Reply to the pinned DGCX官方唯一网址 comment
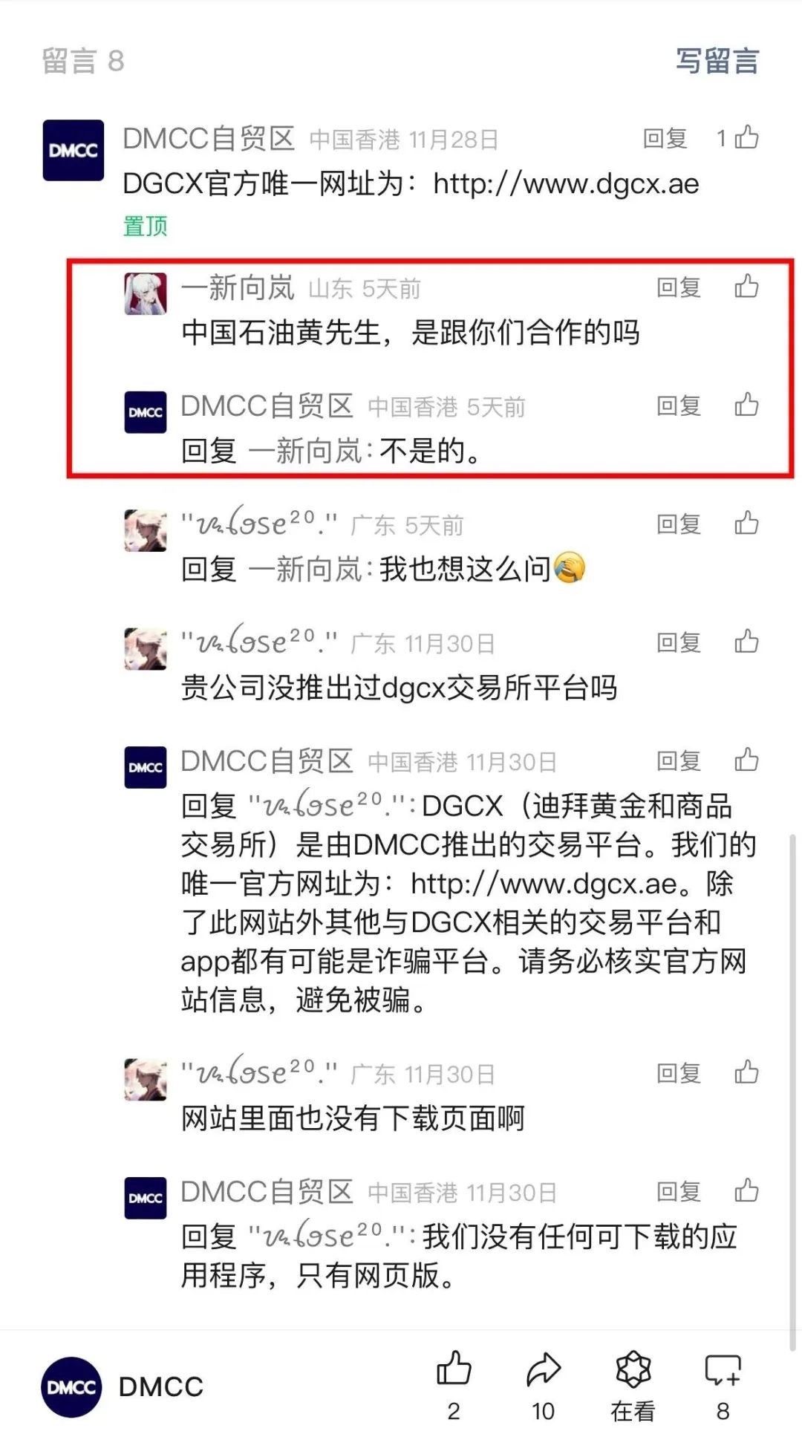The image size is (802, 1437). pos(665,138)
